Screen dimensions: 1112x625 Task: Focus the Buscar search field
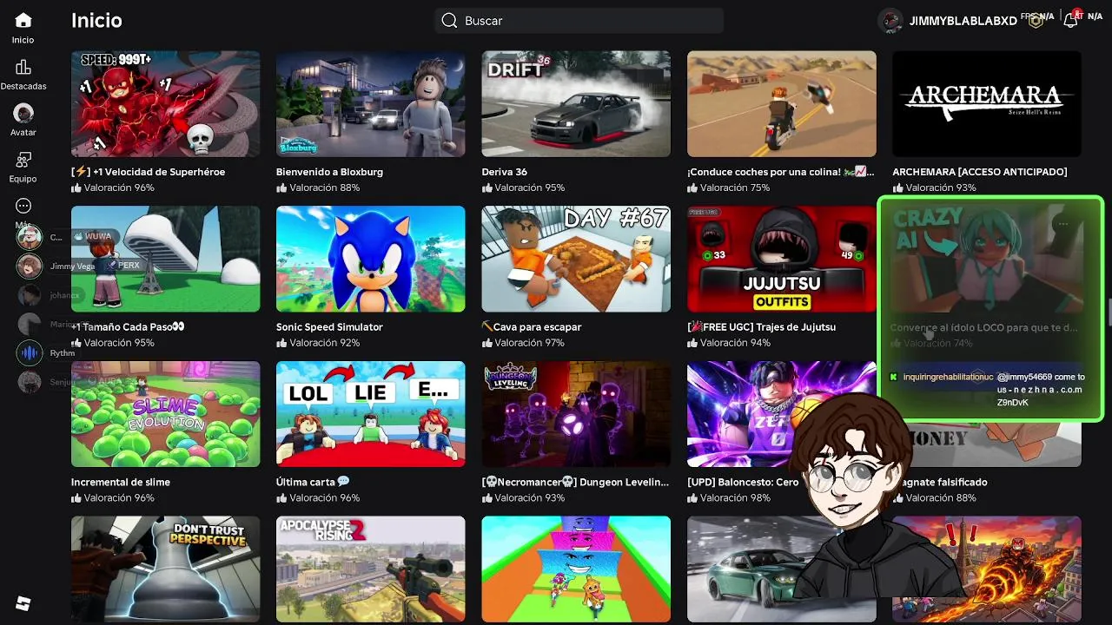point(579,21)
